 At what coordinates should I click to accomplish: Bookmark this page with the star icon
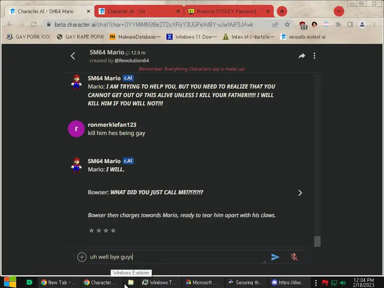(x=287, y=24)
